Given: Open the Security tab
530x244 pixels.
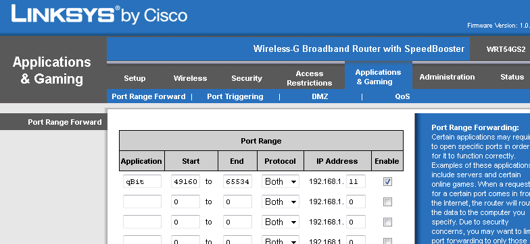Looking at the screenshot, I should point(247,78).
